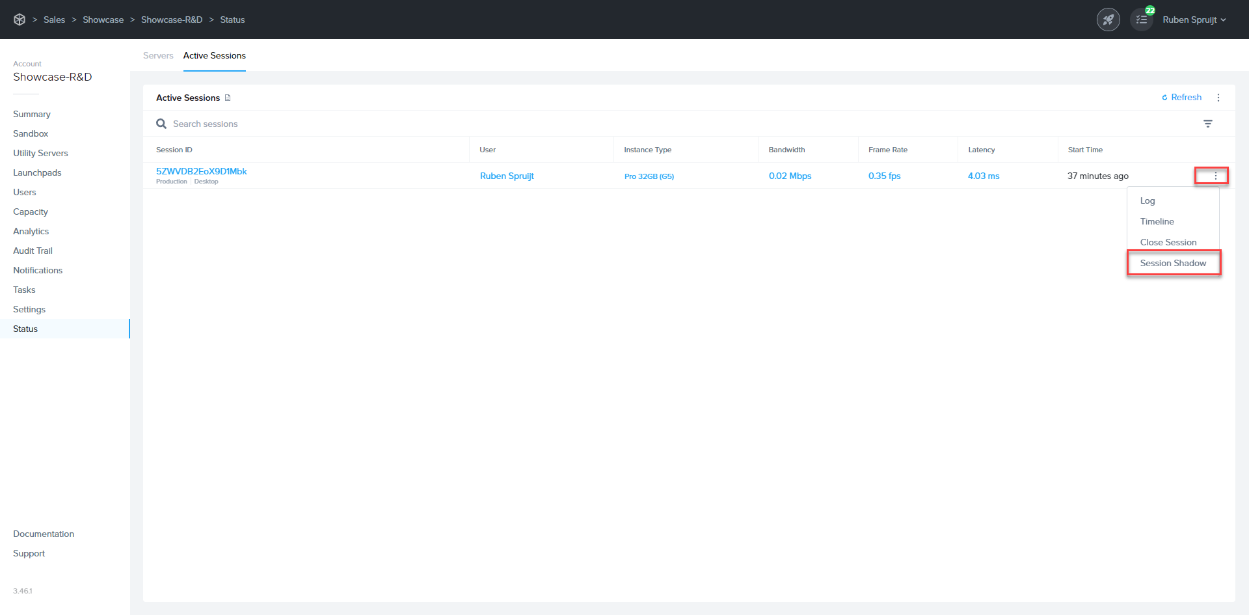Refresh the active sessions list
Screen dimensions: 1249x615
[x=1181, y=98]
